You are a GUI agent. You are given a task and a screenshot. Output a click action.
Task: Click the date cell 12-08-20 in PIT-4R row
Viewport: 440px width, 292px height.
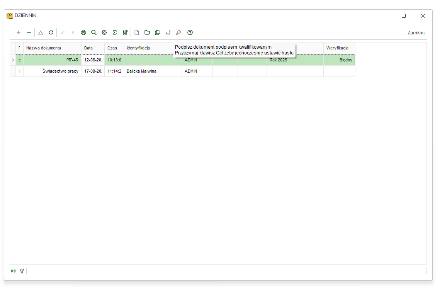93,60
